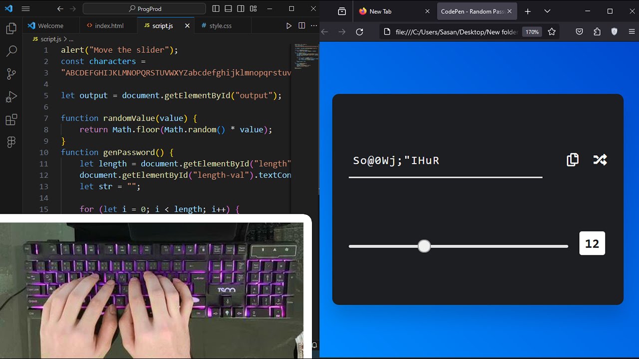Open the customize layout menu
639x359 pixels.
(253, 8)
